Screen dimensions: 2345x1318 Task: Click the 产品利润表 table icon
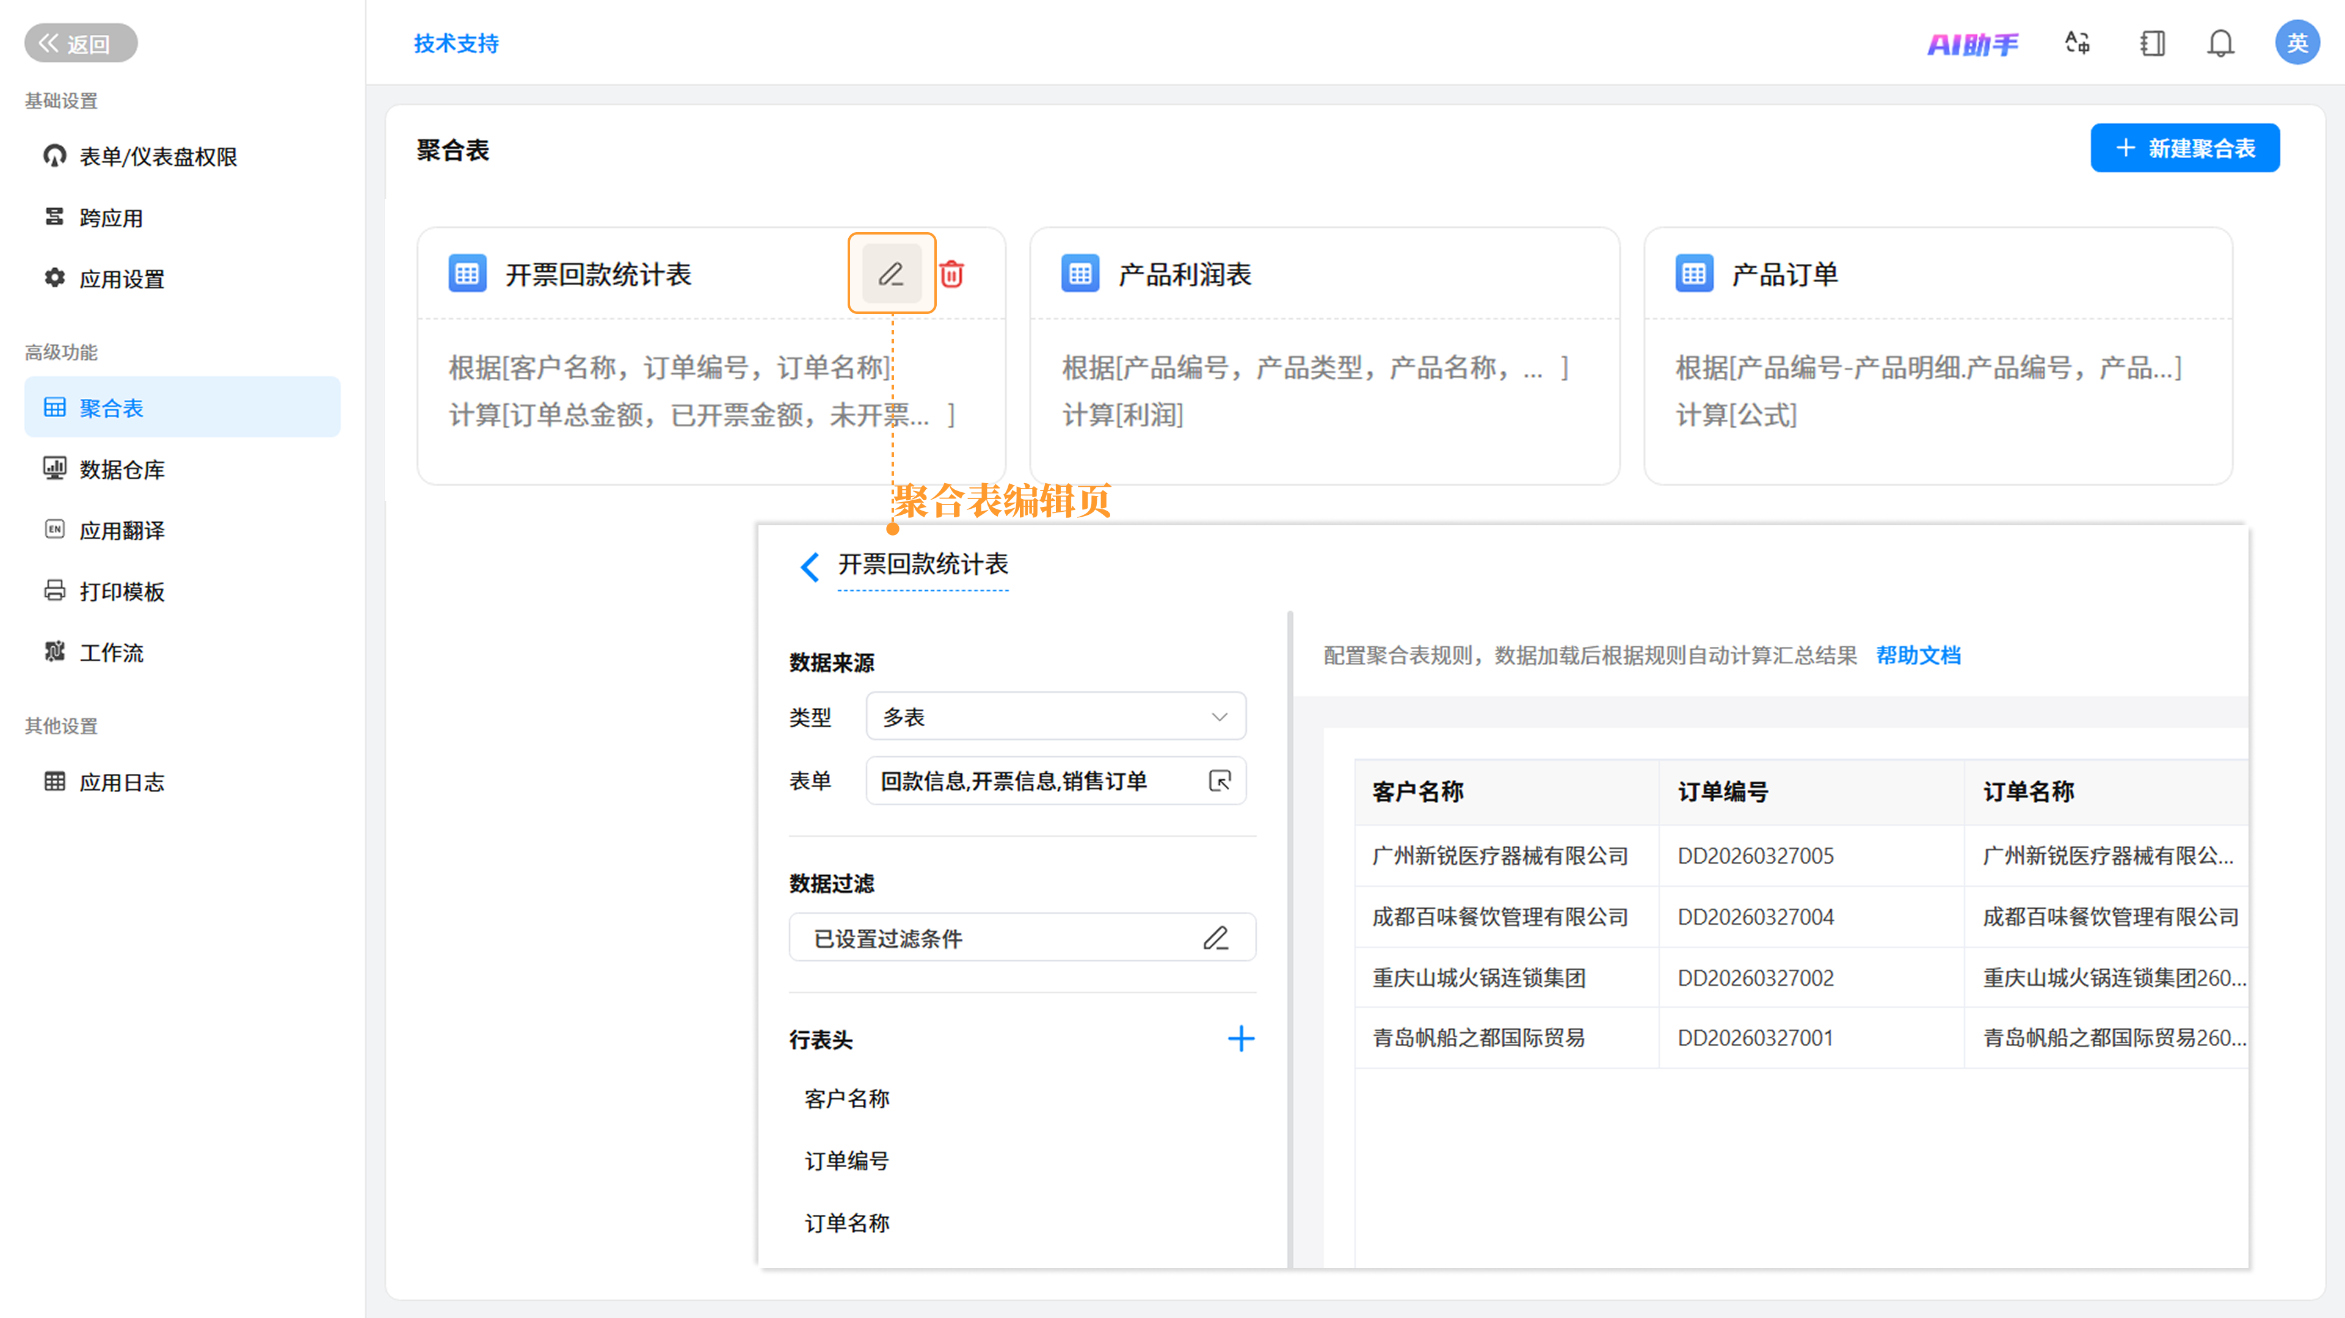point(1080,273)
